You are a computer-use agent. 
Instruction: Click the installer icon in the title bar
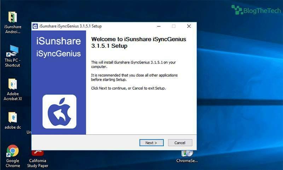click(35, 26)
